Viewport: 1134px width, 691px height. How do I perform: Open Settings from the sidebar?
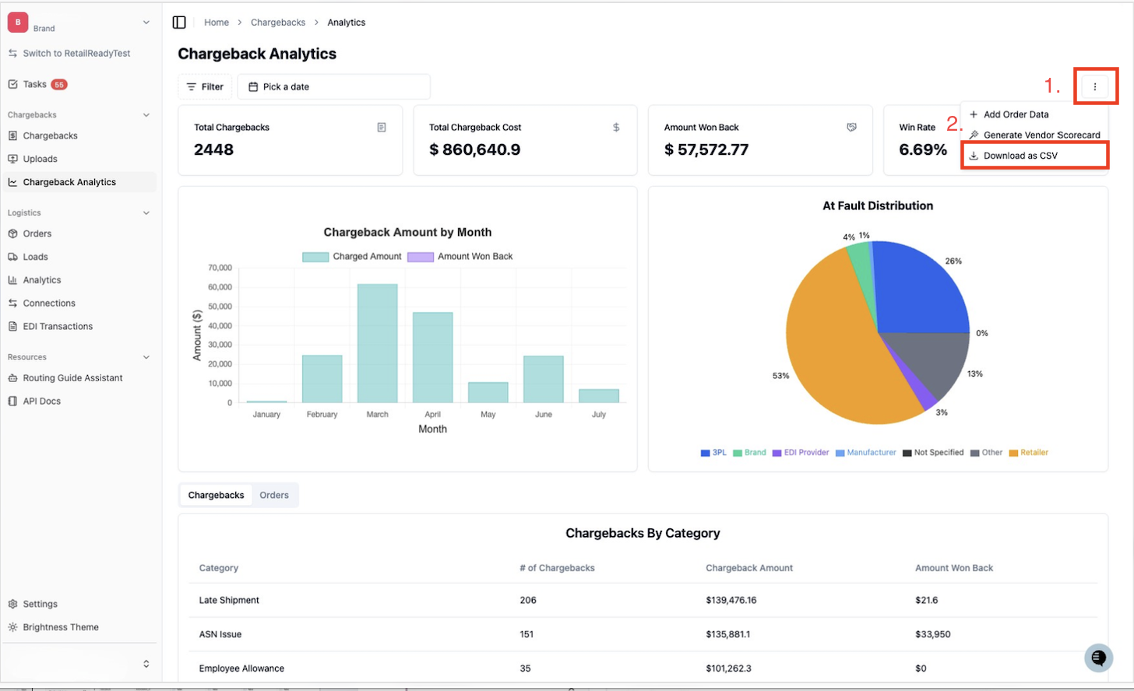coord(40,604)
